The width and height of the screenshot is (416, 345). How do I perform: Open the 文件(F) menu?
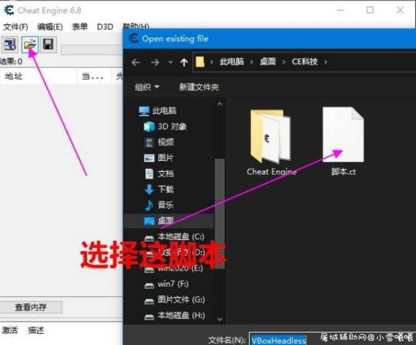[x=16, y=27]
